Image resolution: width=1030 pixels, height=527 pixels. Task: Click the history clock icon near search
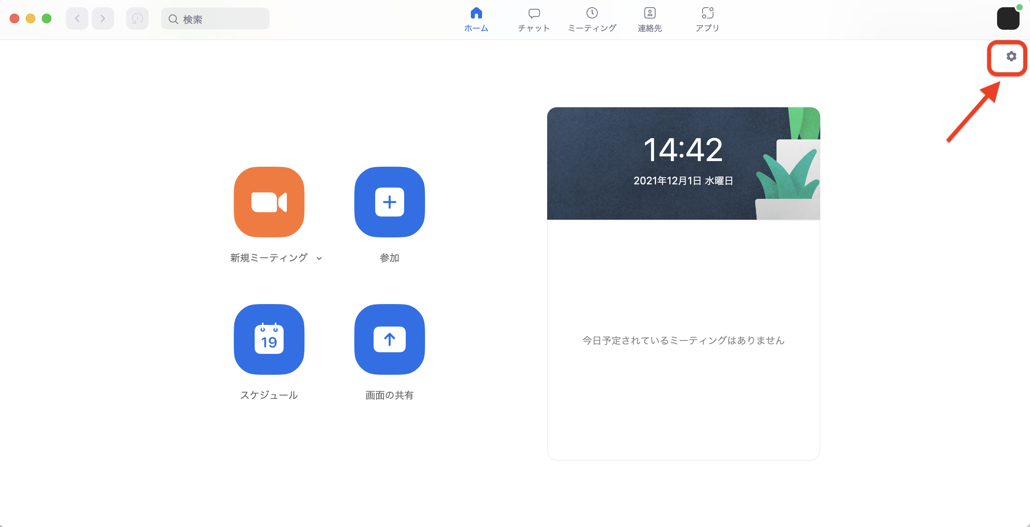pos(137,18)
